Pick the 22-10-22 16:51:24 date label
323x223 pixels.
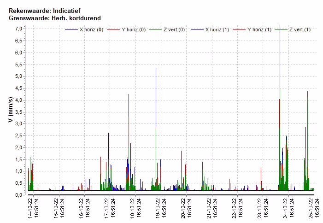pos(237,207)
